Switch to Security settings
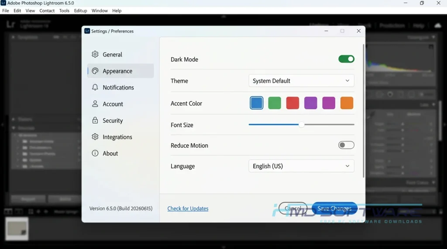The image size is (447, 249). 120,120
